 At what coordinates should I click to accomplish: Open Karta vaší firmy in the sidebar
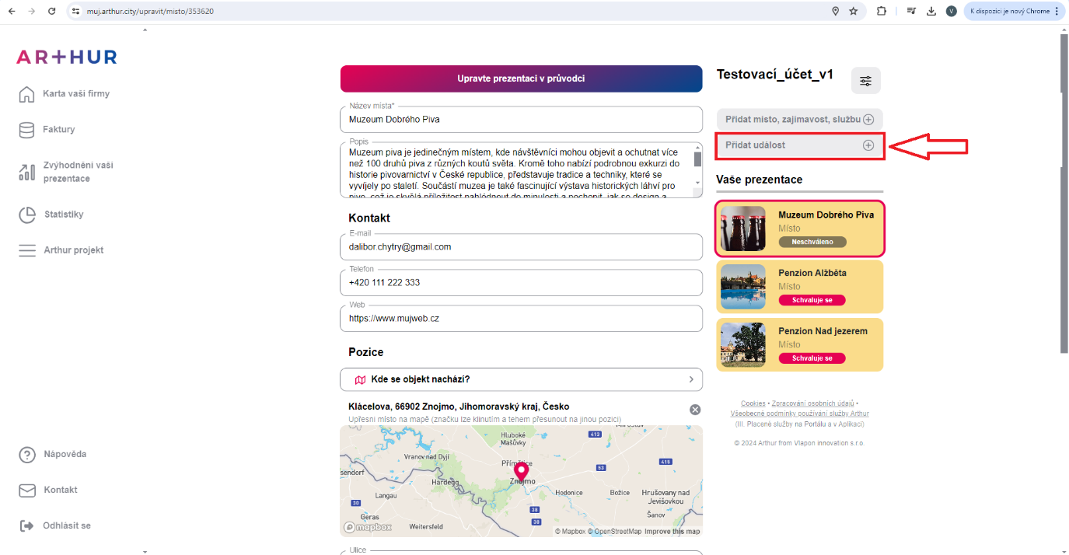click(x=75, y=94)
